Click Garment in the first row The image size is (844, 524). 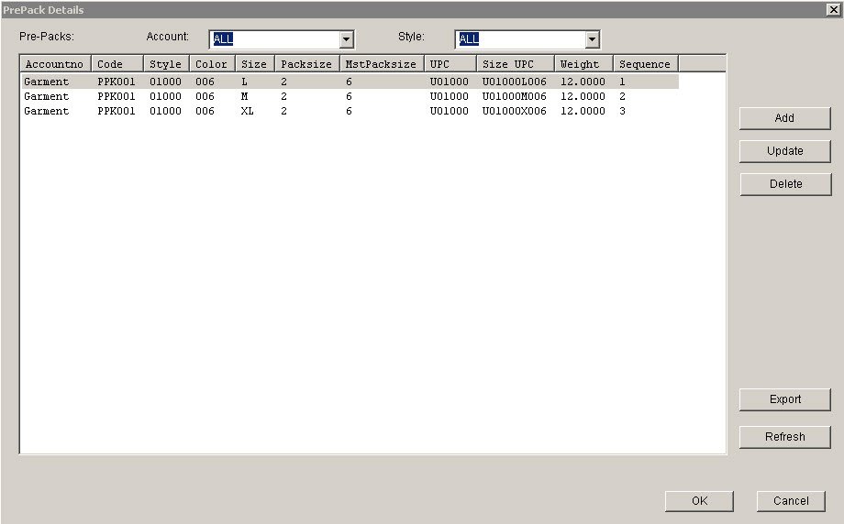(46, 82)
